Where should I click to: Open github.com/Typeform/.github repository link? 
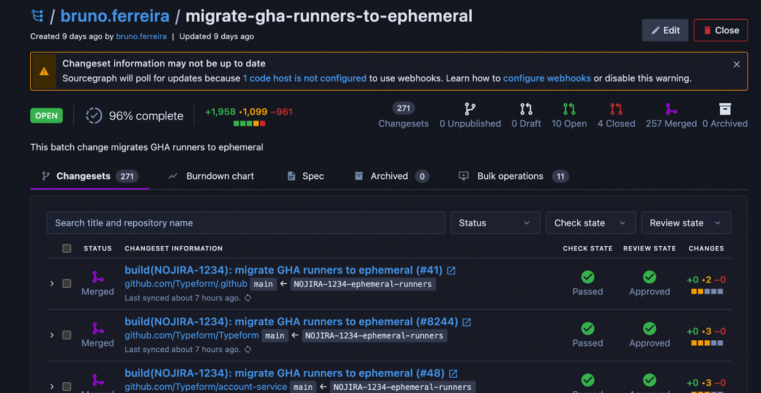186,284
